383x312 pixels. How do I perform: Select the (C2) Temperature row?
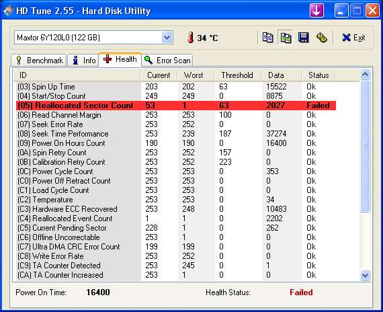pyautogui.click(x=176, y=200)
